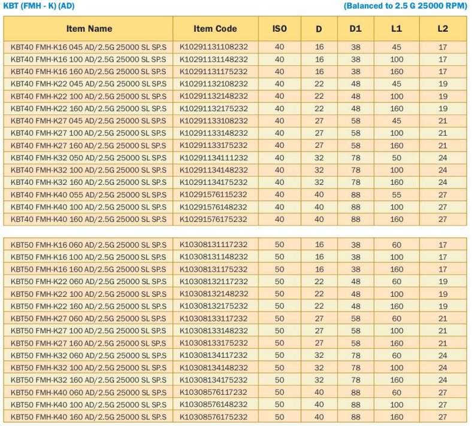Select item code K10308134117232
The height and width of the screenshot is (426, 472).
(214, 355)
